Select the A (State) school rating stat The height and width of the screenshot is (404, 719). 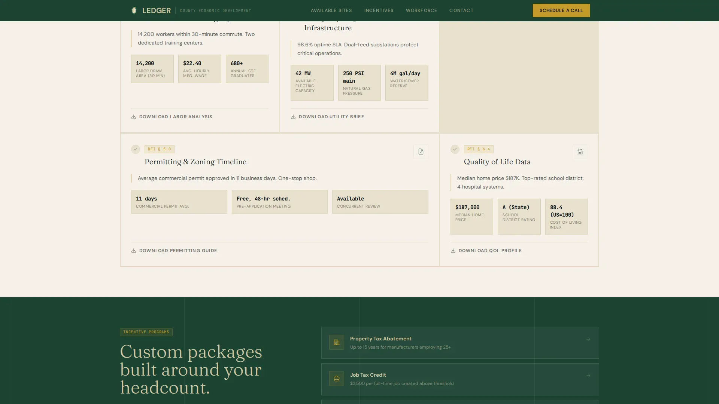[519, 217]
